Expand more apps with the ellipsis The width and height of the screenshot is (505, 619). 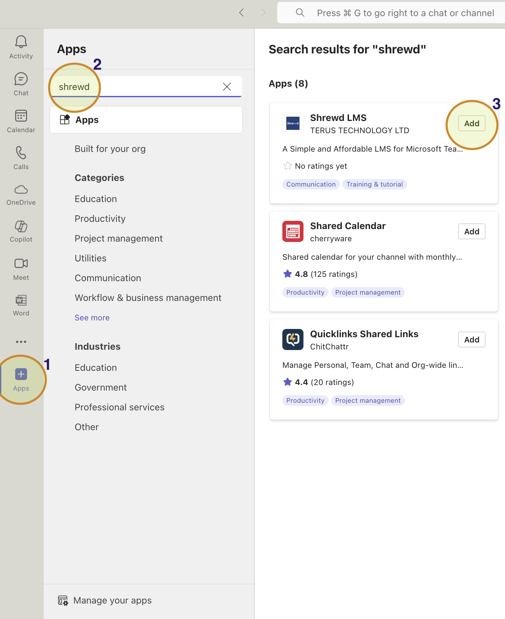(x=21, y=342)
